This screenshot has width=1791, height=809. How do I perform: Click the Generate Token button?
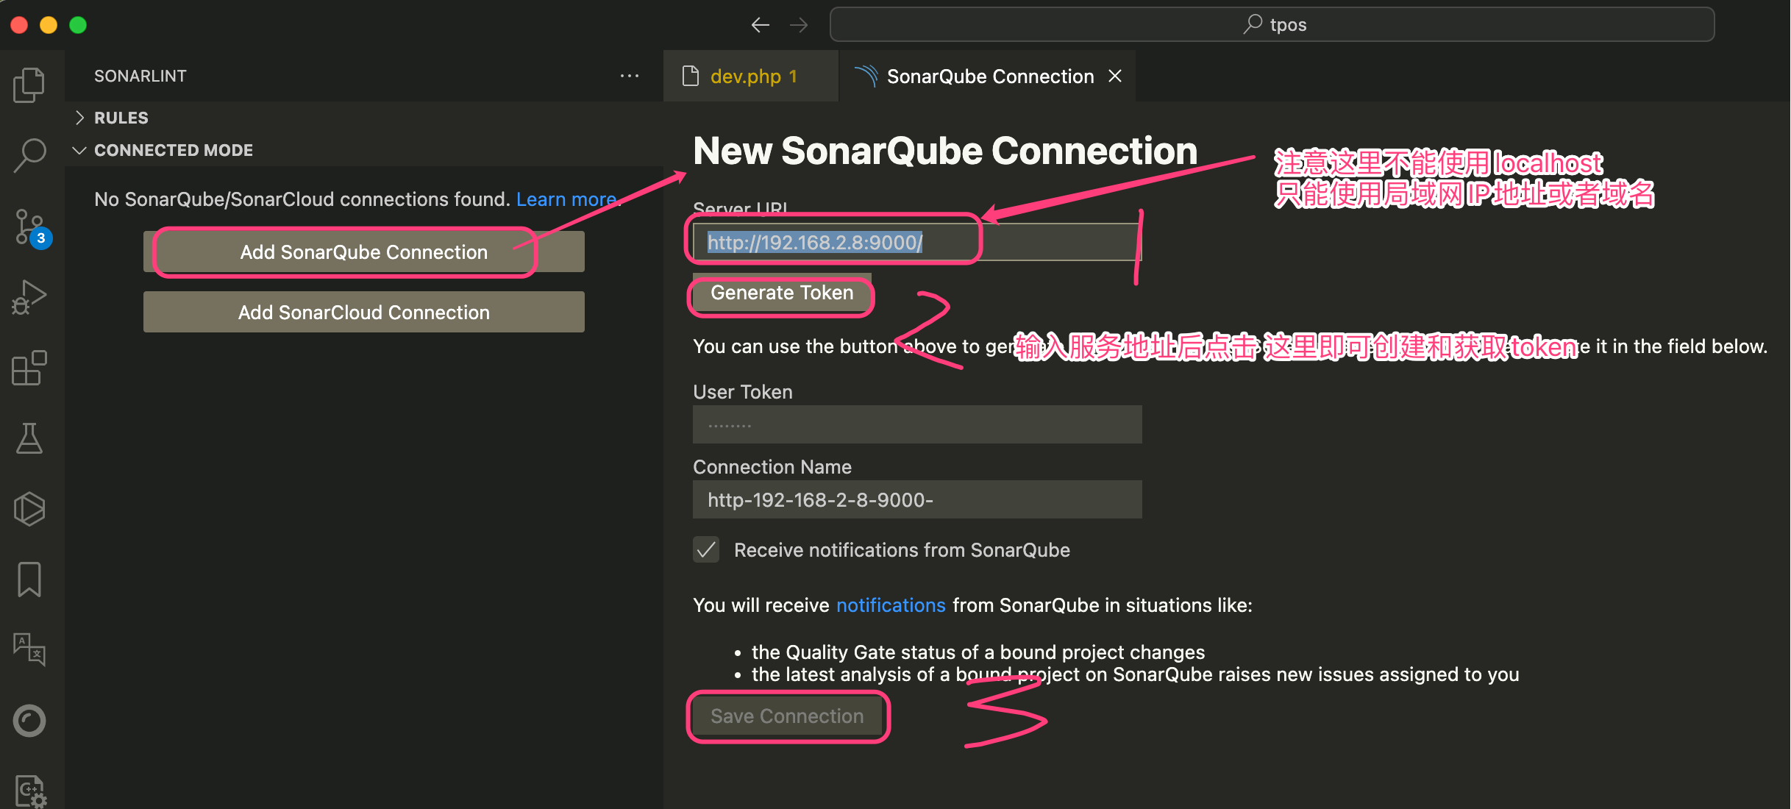[781, 293]
